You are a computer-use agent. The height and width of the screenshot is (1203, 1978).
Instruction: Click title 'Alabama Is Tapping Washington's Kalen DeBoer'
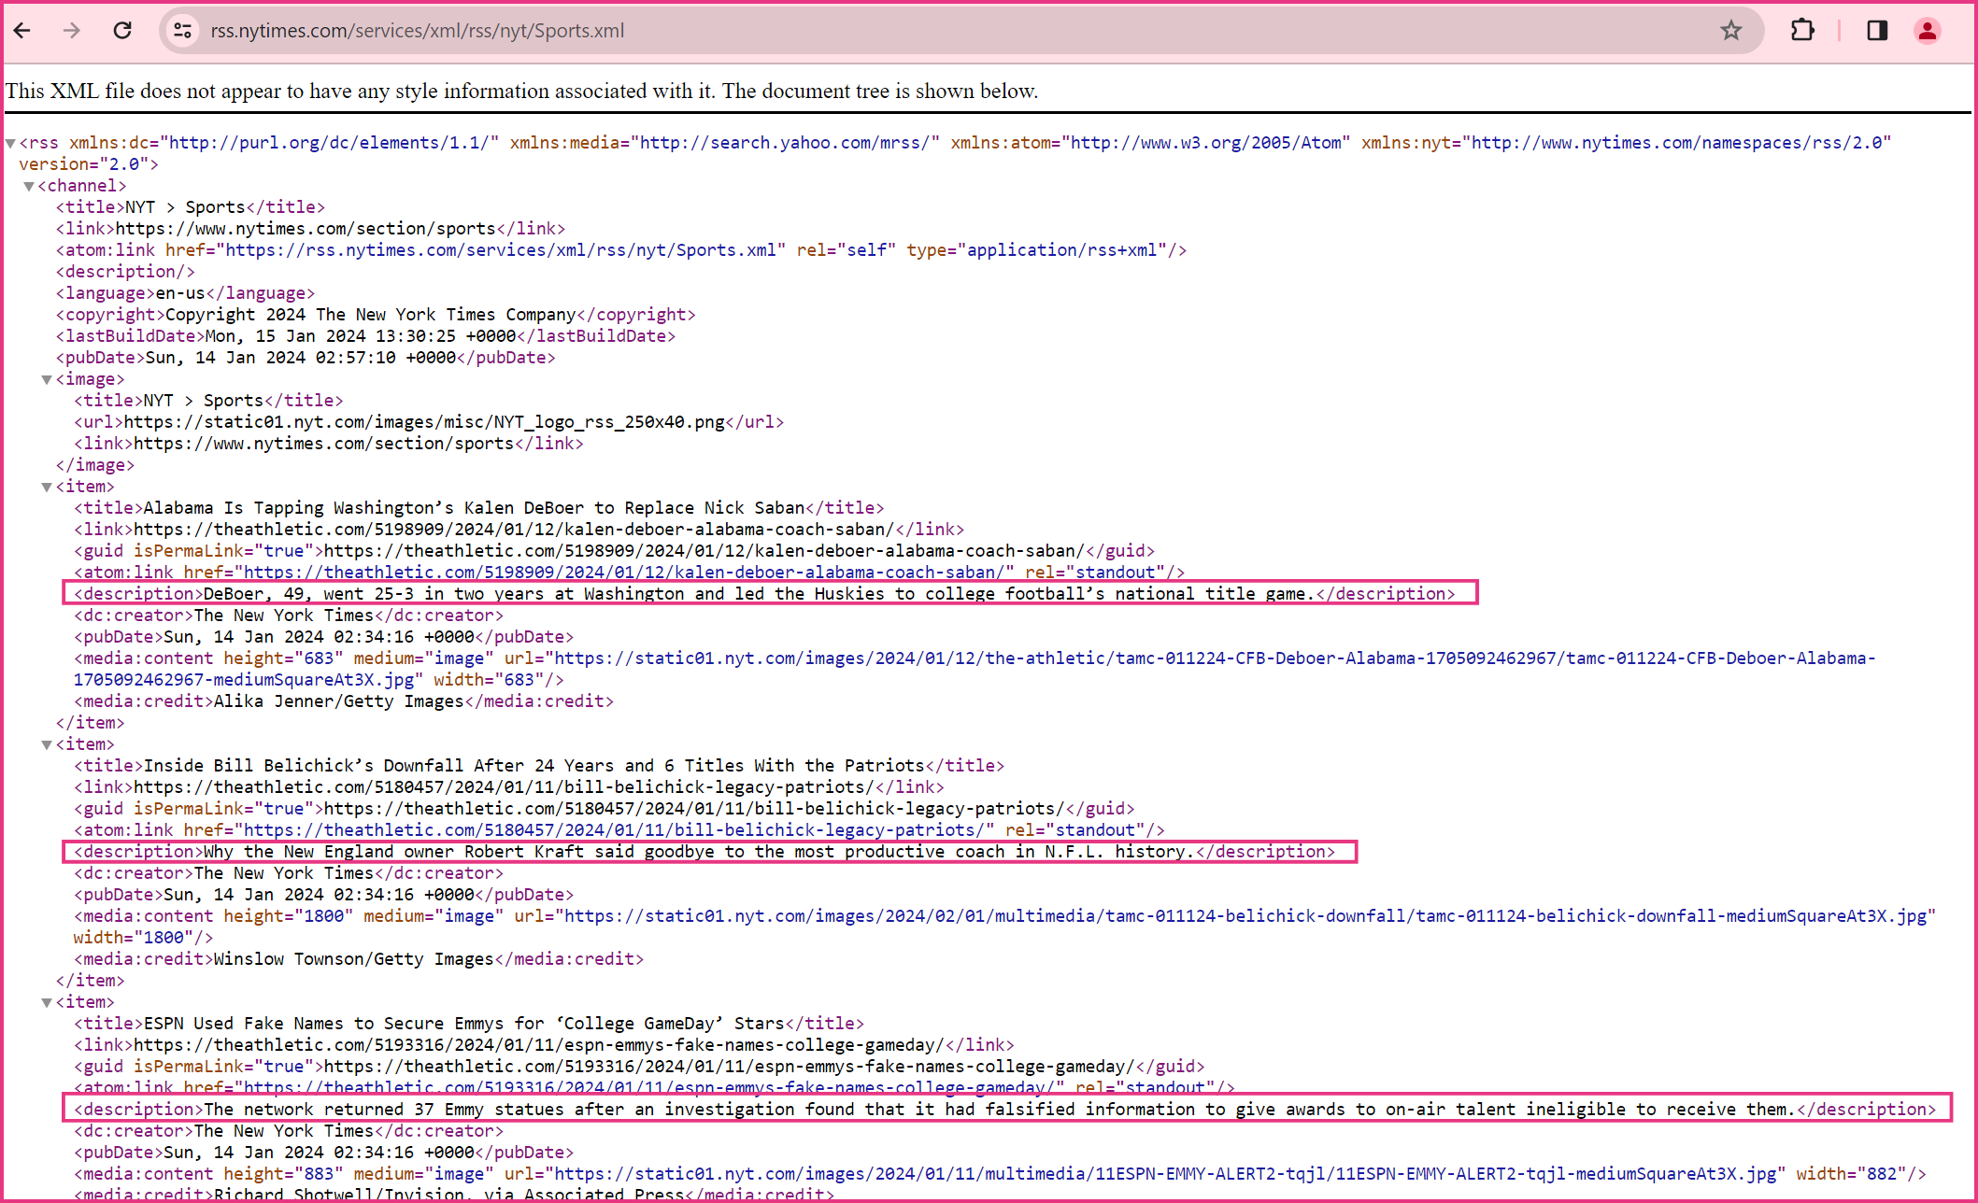point(479,508)
